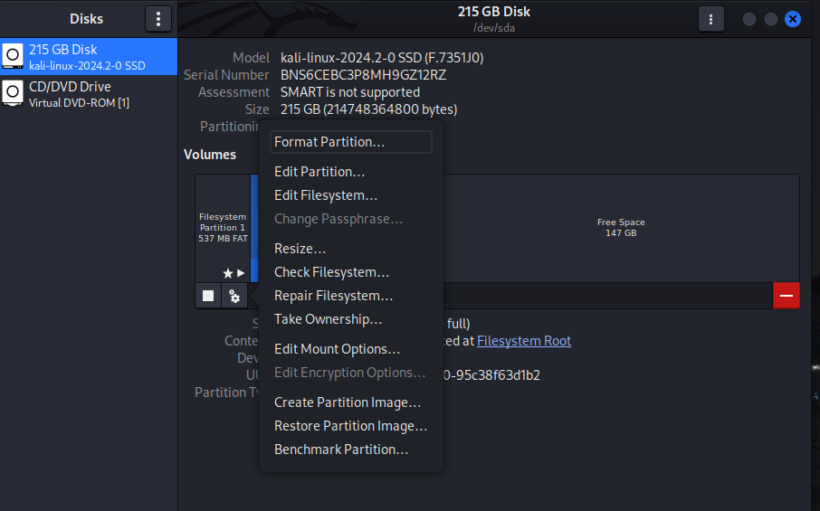Click the stop/unmount partition square icon
820x511 pixels.
click(x=208, y=296)
